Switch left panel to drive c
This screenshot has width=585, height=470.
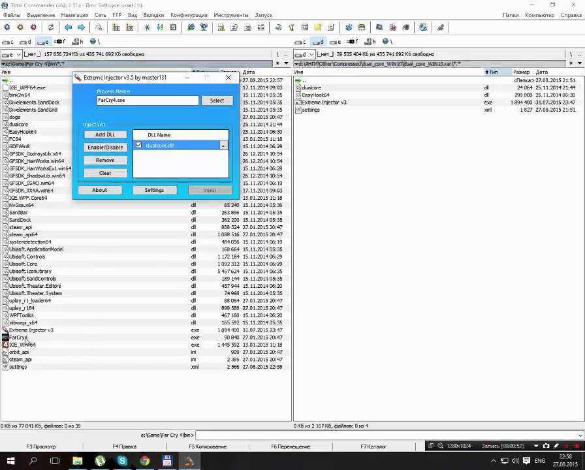[8, 42]
